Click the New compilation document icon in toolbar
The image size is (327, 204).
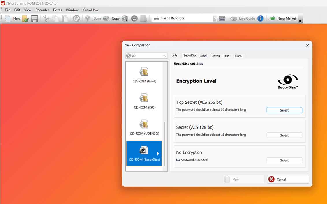click(x=8, y=18)
